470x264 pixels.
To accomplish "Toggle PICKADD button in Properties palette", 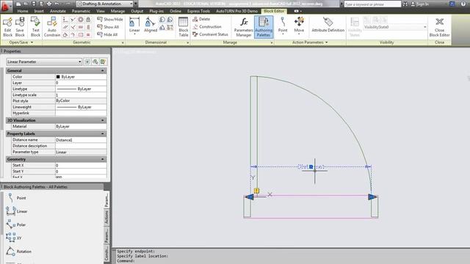I will 87,62.
